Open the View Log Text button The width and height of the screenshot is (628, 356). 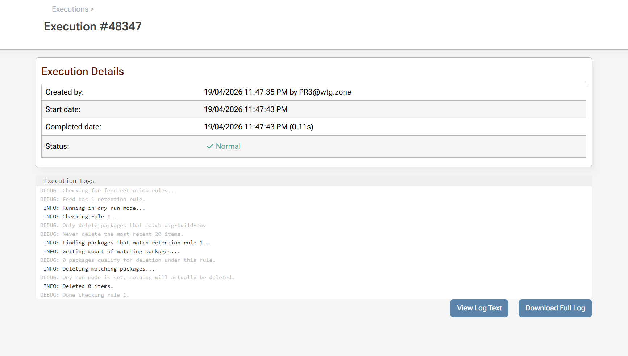pos(479,308)
